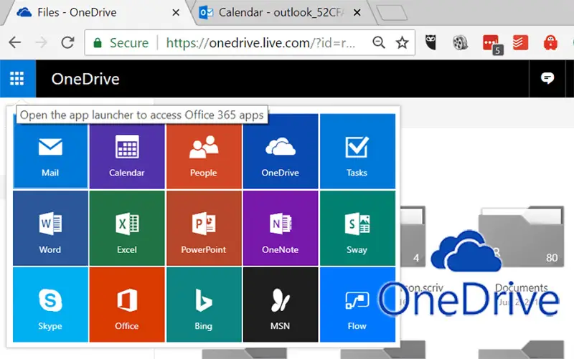Open the zoom magnifier icon in address bar
The image size is (574, 359).
(379, 43)
